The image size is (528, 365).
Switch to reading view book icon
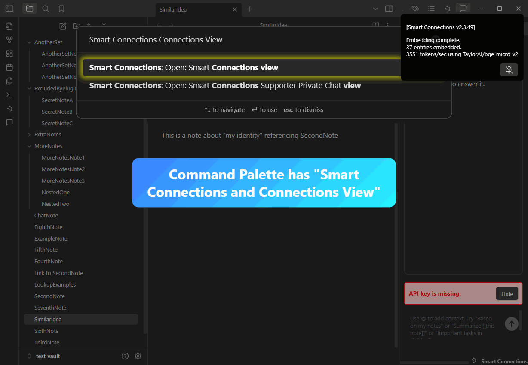376,25
